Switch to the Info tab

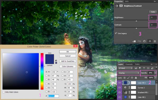127,1
